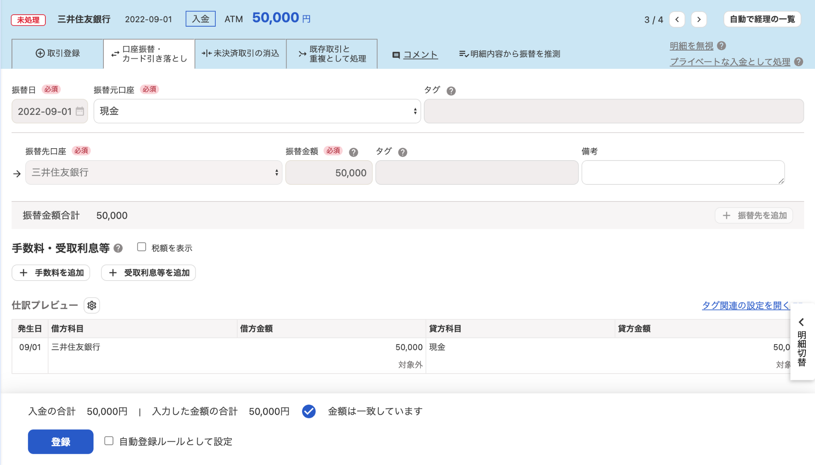Click 振替先を追加 button
Screen dimensions: 815x465
[x=754, y=215]
